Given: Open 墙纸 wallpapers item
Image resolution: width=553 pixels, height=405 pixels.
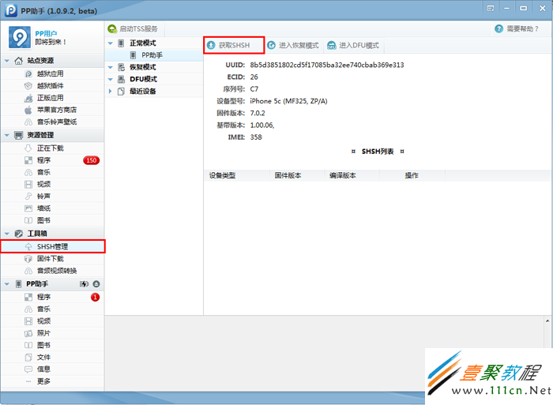Looking at the screenshot, I should coord(52,208).
